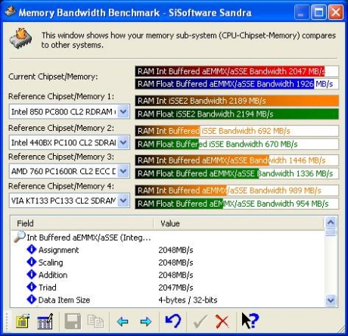Click the Triad value 2047MB/s
Viewport: 348px width, 336px height.
point(176,288)
